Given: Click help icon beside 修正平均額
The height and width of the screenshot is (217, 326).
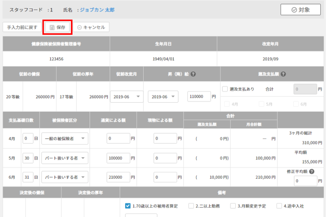Looking at the screenshot, I should pos(312,171).
